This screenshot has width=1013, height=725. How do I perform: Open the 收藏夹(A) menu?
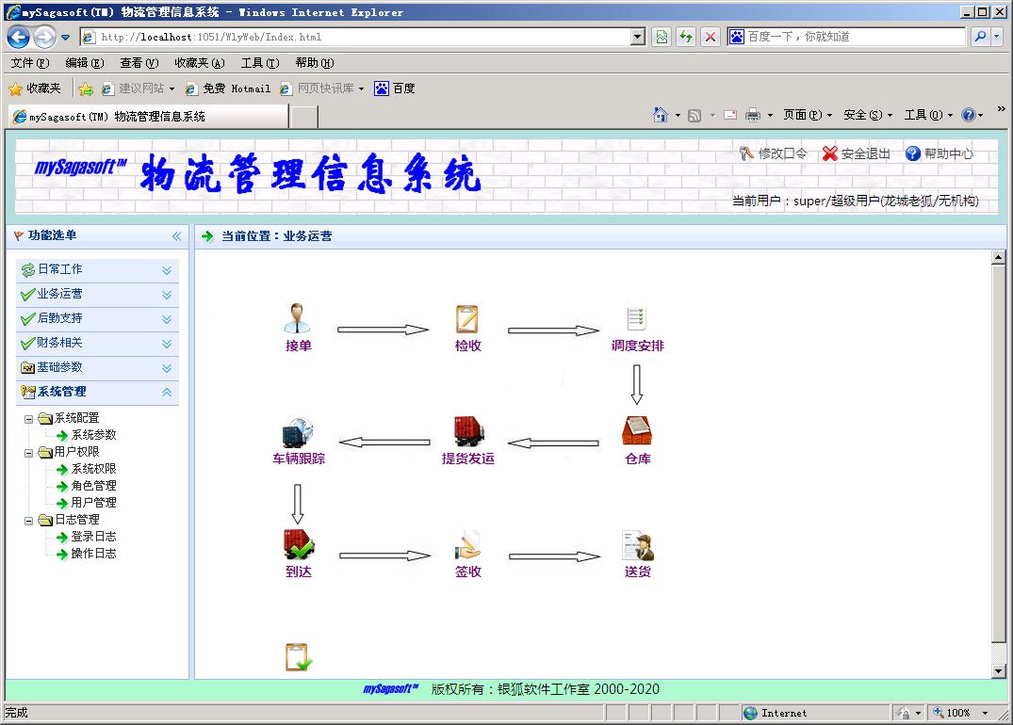(200, 63)
